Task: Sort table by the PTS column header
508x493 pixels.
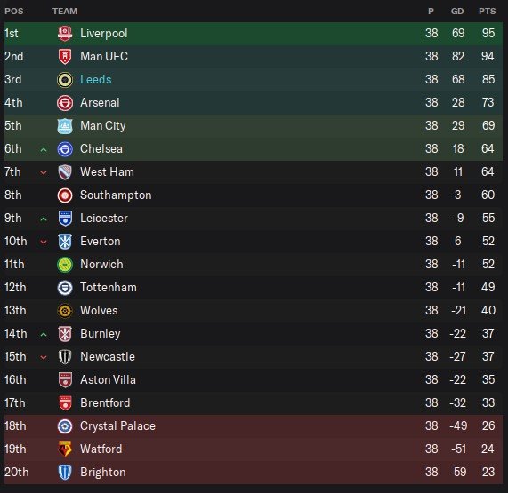Action: coord(487,12)
